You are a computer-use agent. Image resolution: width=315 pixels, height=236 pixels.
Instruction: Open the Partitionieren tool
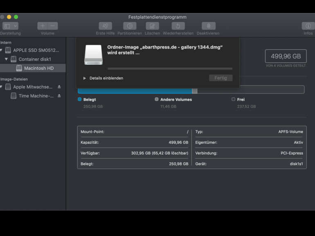130,26
